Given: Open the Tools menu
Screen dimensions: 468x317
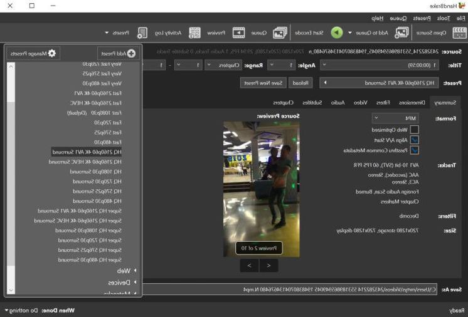Looking at the screenshot, I should [444, 18].
